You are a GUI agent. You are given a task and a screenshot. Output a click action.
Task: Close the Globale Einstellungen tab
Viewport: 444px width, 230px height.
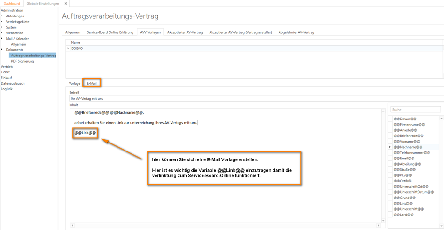(65, 3)
